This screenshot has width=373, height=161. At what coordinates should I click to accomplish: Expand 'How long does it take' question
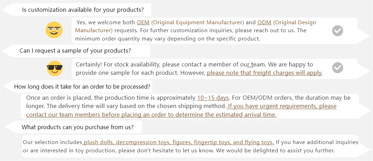[x=82, y=86]
